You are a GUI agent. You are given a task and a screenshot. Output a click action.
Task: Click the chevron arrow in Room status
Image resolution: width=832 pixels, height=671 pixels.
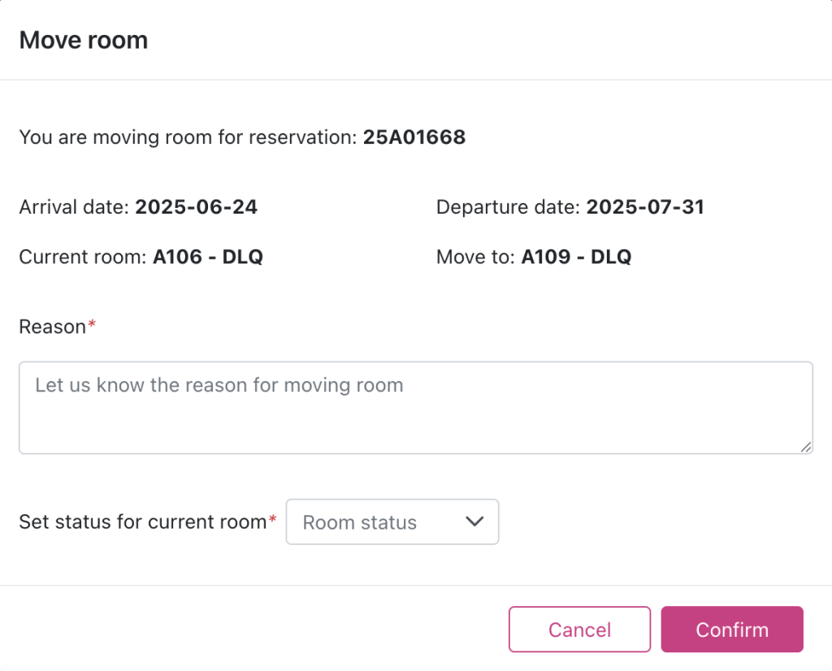474,522
